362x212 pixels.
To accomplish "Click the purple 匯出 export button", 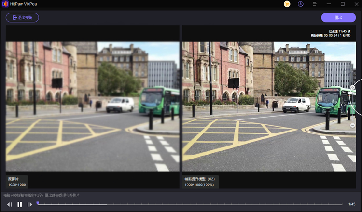I will tap(338, 17).
